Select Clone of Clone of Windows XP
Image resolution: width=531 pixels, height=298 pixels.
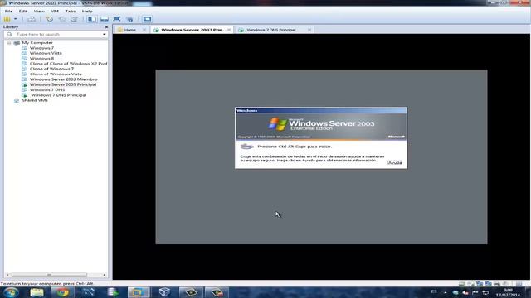68,64
